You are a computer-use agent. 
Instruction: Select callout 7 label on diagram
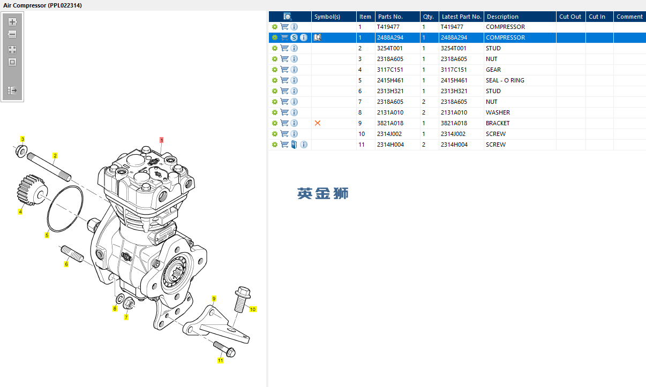click(x=126, y=317)
